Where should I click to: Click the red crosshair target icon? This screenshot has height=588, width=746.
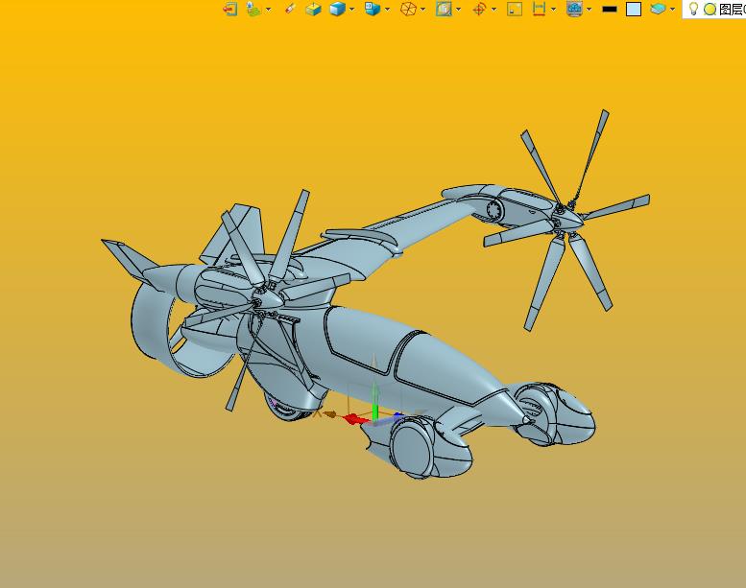point(479,10)
